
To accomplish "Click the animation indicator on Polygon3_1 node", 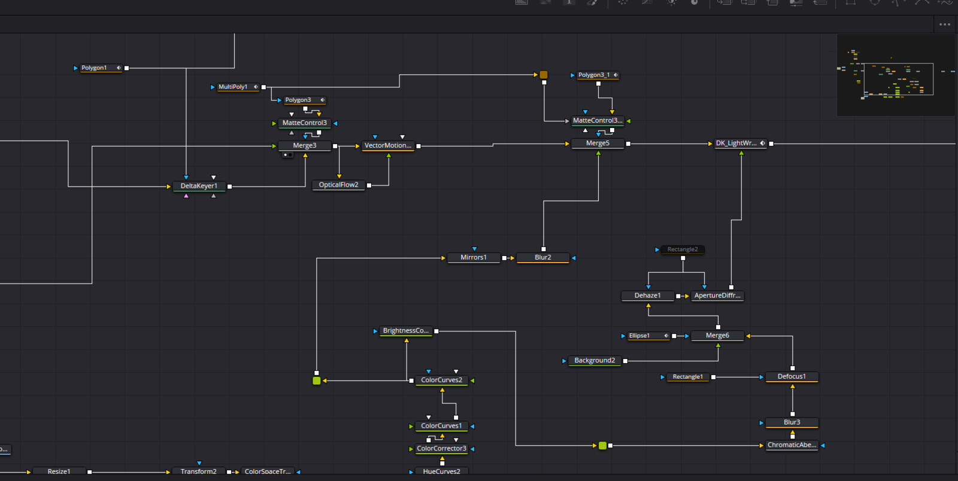I will tap(616, 75).
